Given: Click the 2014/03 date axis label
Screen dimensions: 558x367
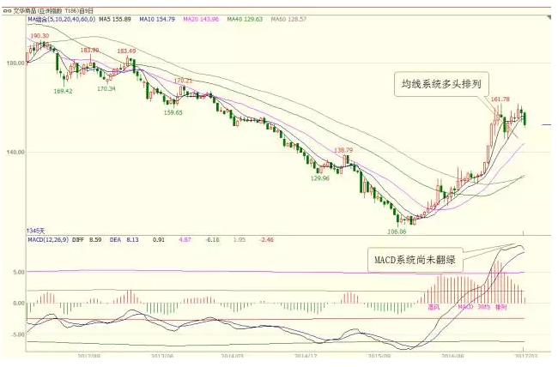Looking at the screenshot, I should [x=232, y=356].
